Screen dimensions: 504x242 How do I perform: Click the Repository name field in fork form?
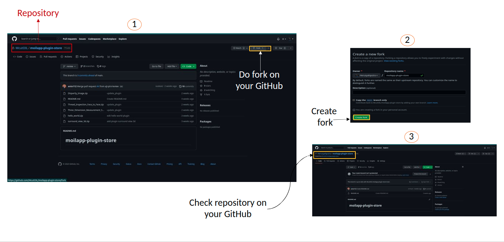coord(404,75)
